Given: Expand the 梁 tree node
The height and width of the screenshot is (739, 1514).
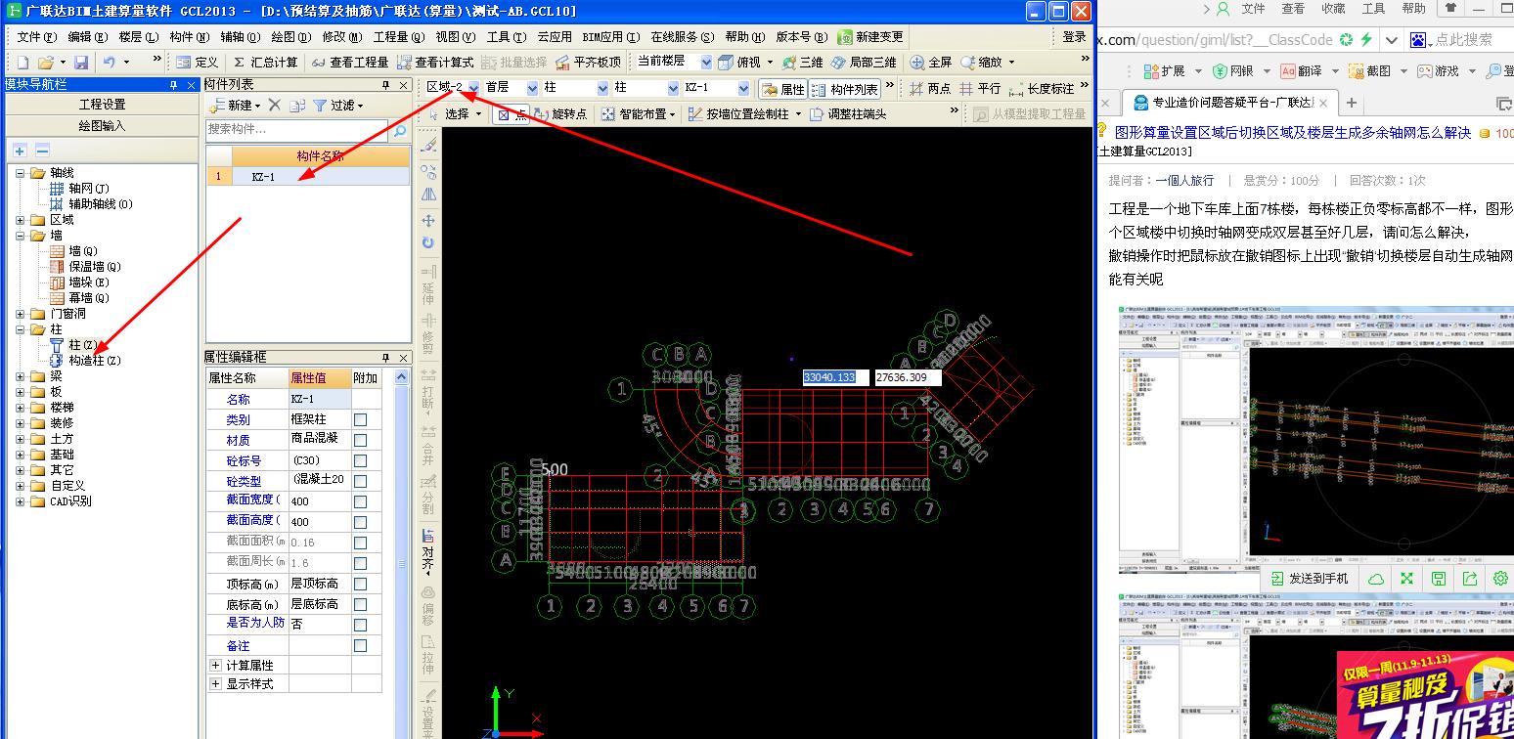Looking at the screenshot, I should 22,376.
